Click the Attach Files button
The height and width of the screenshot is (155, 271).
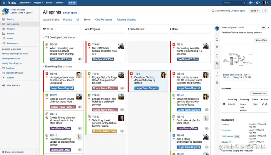tap(261, 40)
